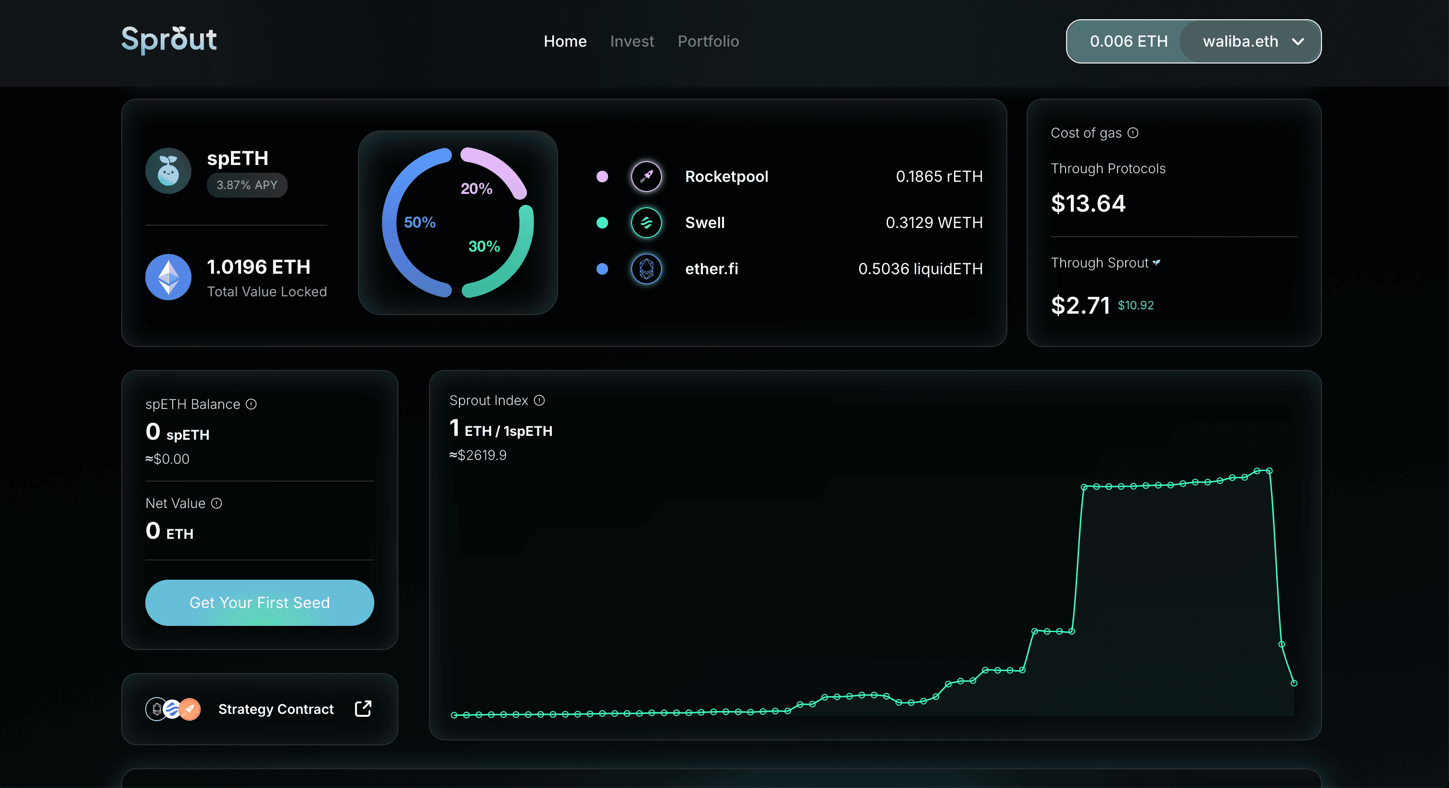Image resolution: width=1449 pixels, height=788 pixels.
Task: Click the ether.fi protocol icon
Action: (x=646, y=269)
